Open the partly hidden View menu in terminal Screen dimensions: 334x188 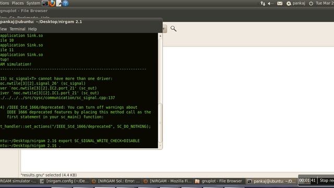[4, 29]
